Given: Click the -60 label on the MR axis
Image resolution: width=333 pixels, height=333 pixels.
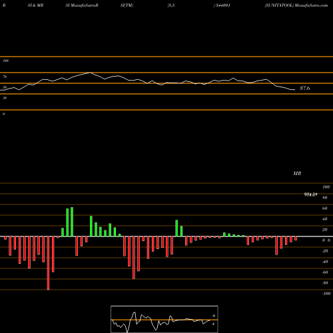Looking at the screenshot, I should coord(325,272).
